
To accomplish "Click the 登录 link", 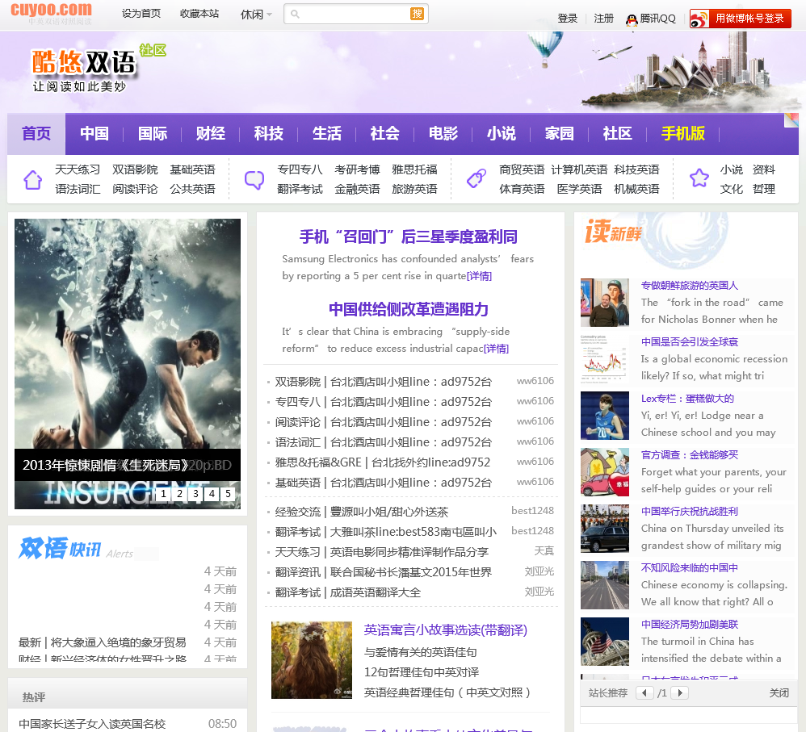I will coord(568,19).
